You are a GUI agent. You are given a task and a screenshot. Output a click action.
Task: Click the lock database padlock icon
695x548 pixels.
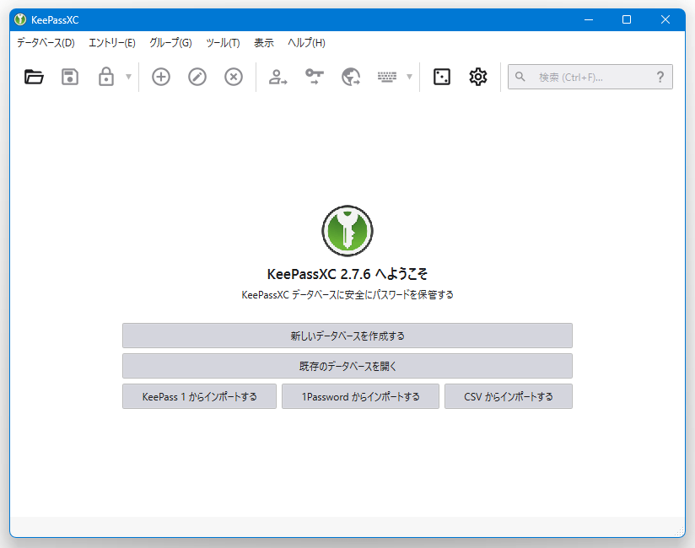pyautogui.click(x=106, y=77)
